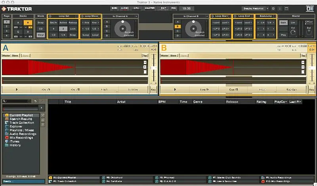Click the Mix Recordings red icon
The height and width of the screenshot is (186, 317).
(6, 138)
